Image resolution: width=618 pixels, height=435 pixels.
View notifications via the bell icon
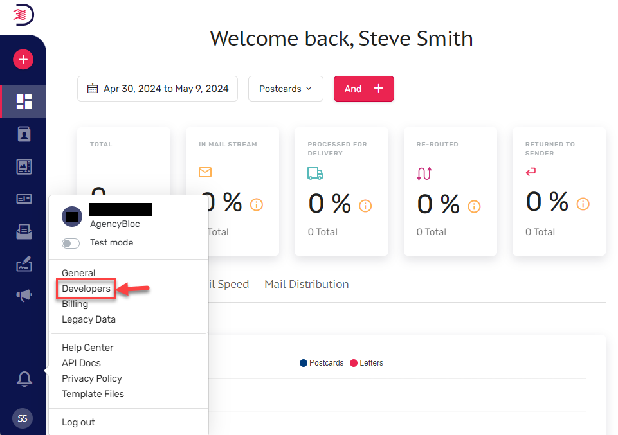tap(23, 379)
